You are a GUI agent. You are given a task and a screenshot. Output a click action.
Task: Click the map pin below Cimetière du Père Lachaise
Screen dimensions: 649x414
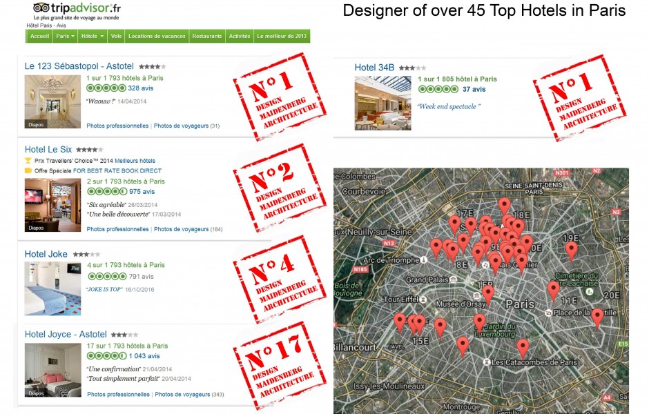point(554,290)
